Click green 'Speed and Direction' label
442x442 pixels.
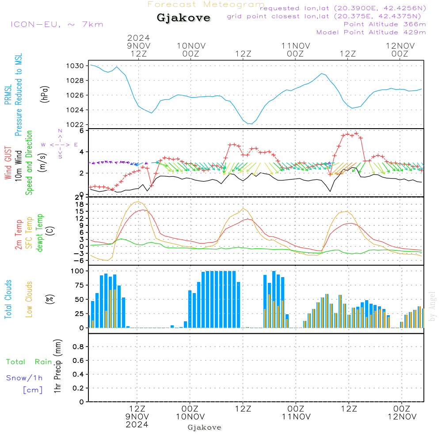(29, 163)
